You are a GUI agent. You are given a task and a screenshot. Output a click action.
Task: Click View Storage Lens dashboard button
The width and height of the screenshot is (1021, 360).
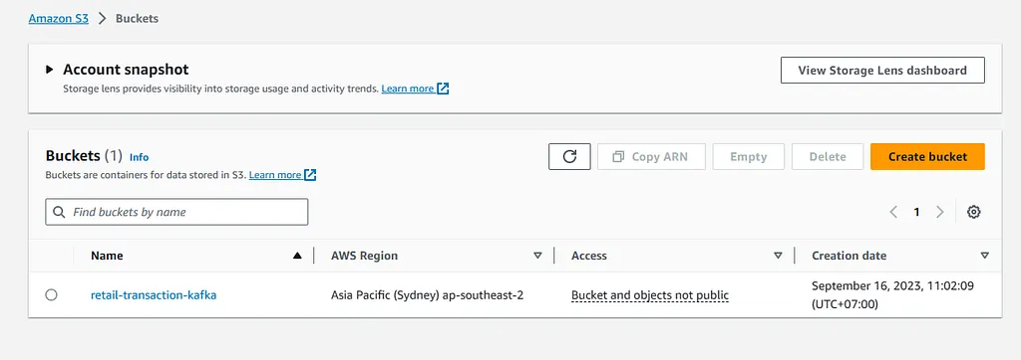(882, 71)
